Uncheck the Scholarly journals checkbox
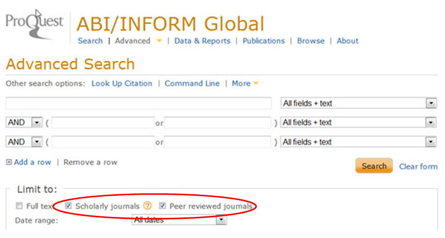The image size is (445, 238). 68,206
